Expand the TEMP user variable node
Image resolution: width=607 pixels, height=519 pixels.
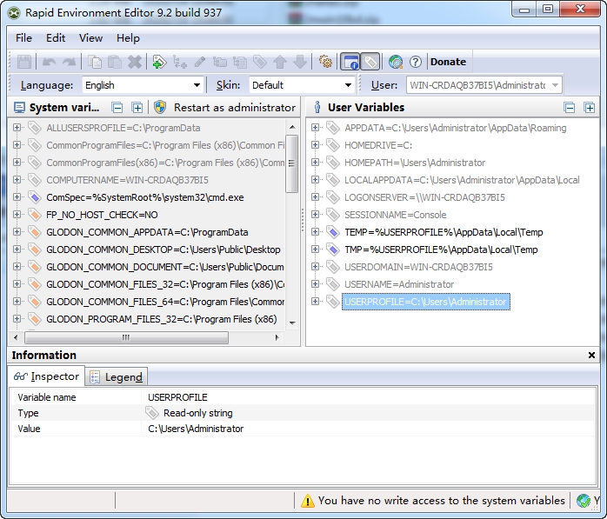click(315, 232)
